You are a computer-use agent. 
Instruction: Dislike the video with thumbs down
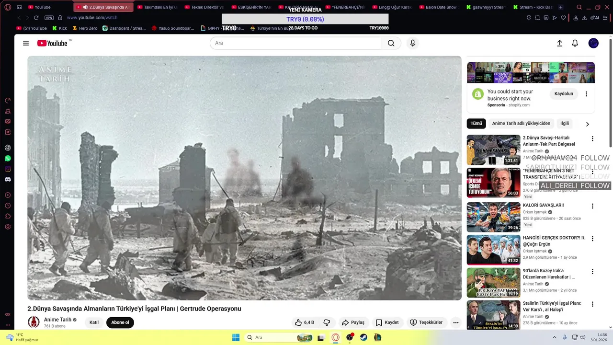[327, 322]
